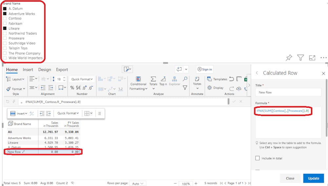
Task: Open Display settings gear
Action: click(x=215, y=88)
